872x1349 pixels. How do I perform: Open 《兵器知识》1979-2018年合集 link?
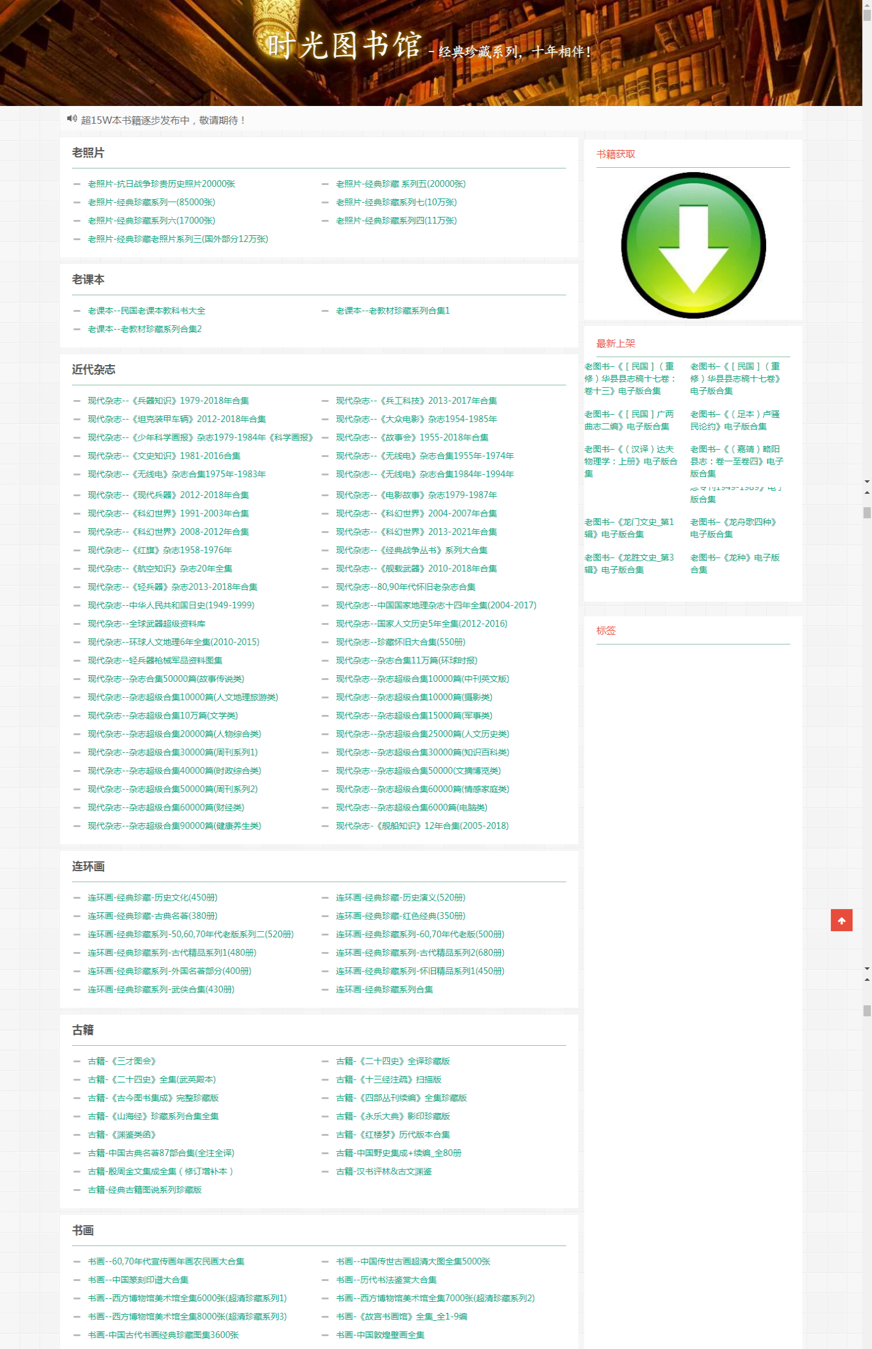click(x=168, y=401)
